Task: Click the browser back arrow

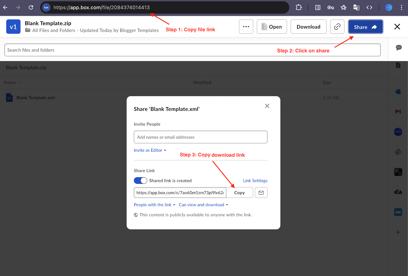Action: (5, 7)
